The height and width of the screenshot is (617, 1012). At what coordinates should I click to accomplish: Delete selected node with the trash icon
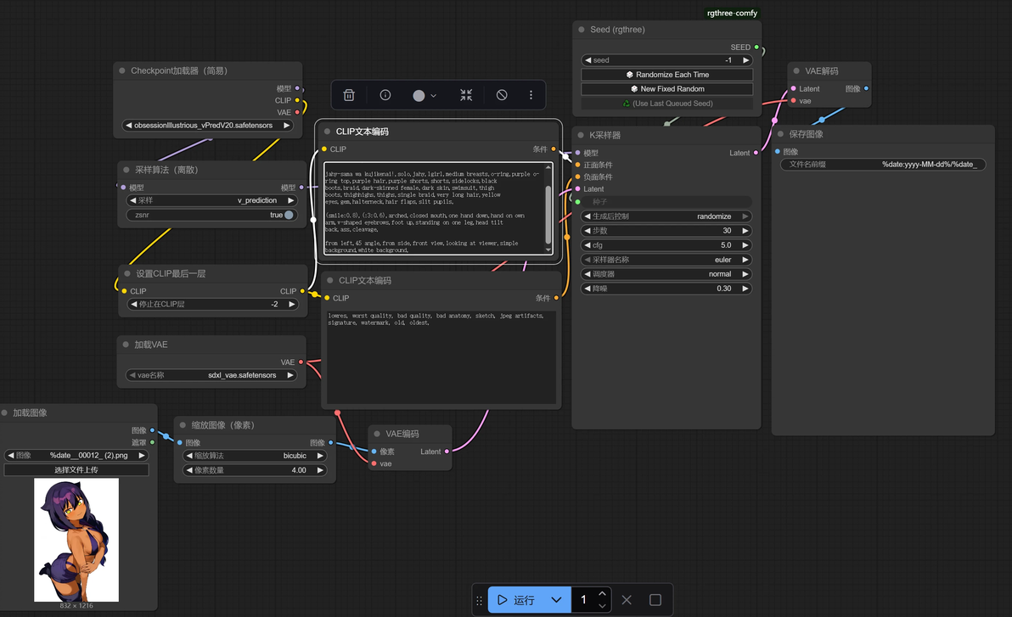(x=349, y=95)
